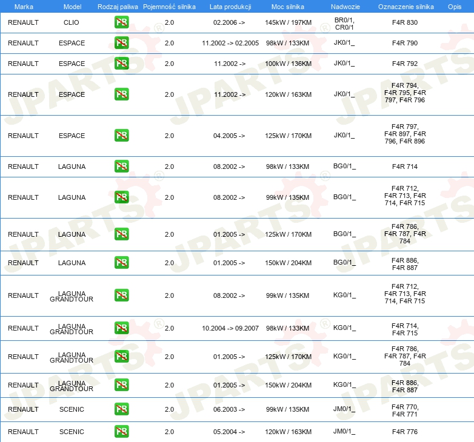Click the Pojemność silnika column header
The width and height of the screenshot is (474, 442).
169,7
